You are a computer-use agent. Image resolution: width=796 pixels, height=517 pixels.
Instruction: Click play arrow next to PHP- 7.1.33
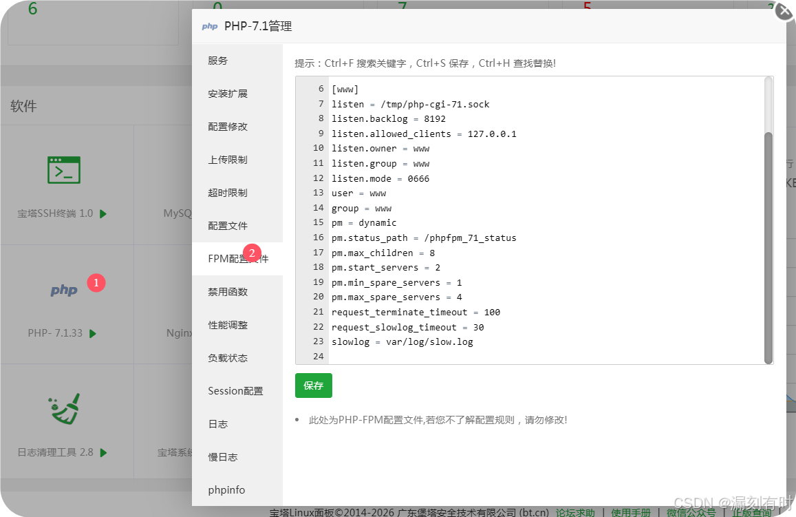[92, 334]
